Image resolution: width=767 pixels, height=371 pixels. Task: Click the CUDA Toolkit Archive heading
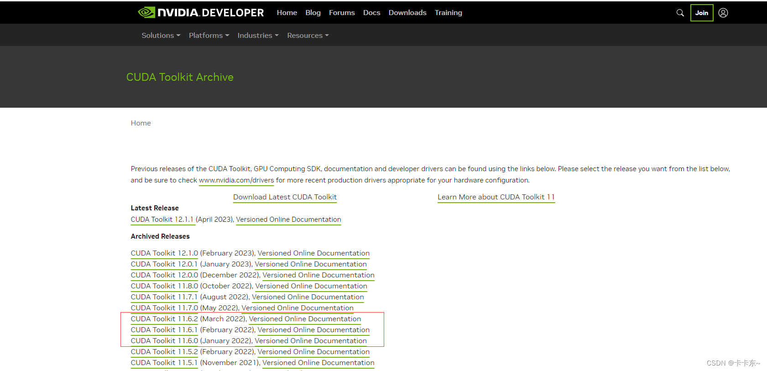(180, 77)
